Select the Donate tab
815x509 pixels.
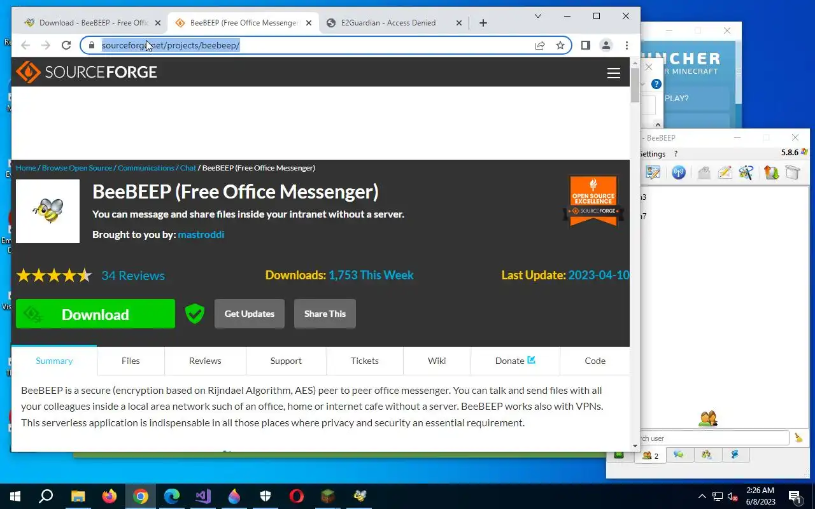click(x=515, y=361)
